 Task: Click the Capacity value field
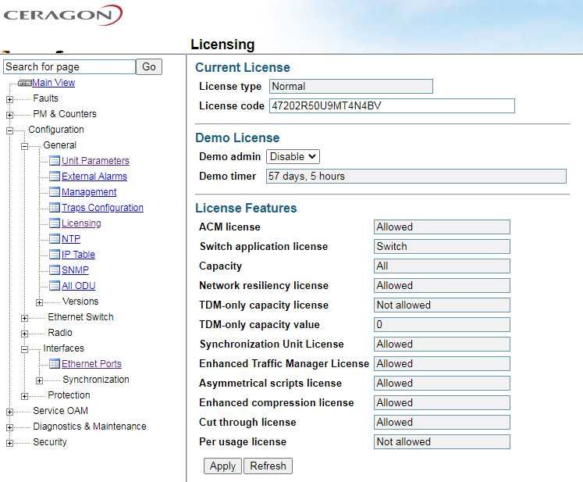442,266
